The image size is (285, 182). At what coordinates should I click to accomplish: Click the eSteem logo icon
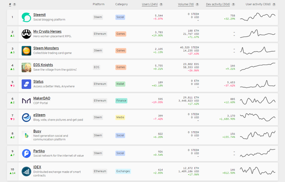pyautogui.click(x=26, y=117)
